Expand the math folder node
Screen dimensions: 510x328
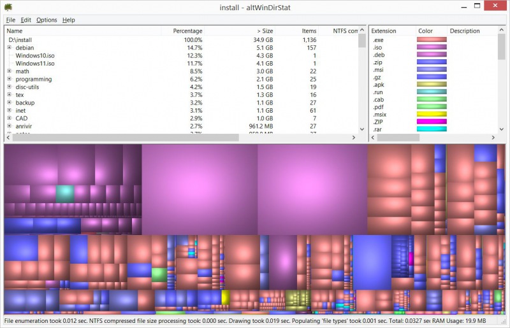pos(9,71)
